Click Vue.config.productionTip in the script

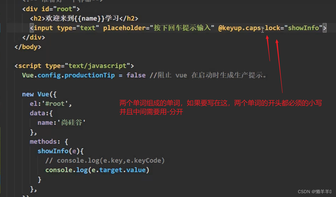pyautogui.click(x=68, y=75)
